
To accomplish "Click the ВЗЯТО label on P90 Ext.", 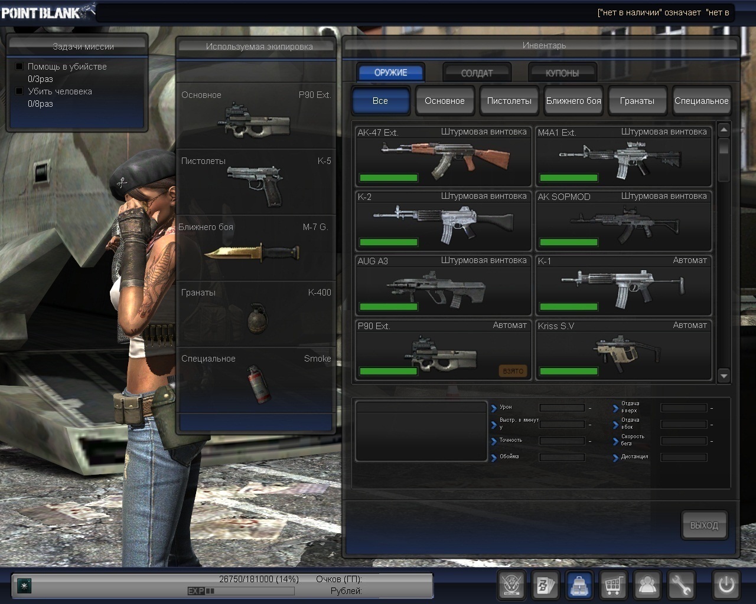I will click(513, 371).
